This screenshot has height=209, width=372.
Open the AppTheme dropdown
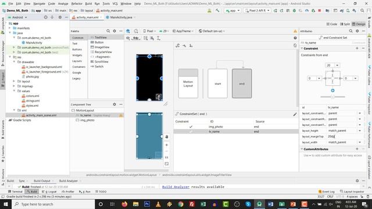click(x=183, y=31)
